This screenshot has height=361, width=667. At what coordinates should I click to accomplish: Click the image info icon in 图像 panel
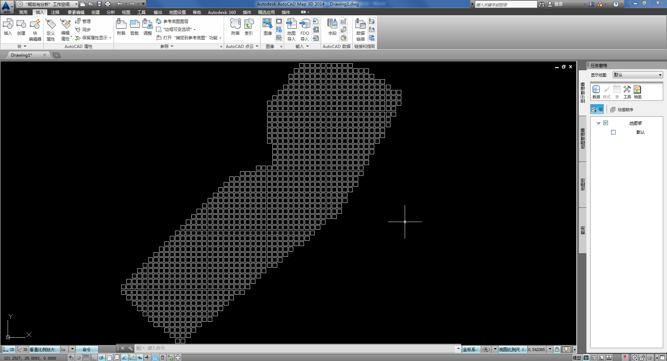click(279, 30)
